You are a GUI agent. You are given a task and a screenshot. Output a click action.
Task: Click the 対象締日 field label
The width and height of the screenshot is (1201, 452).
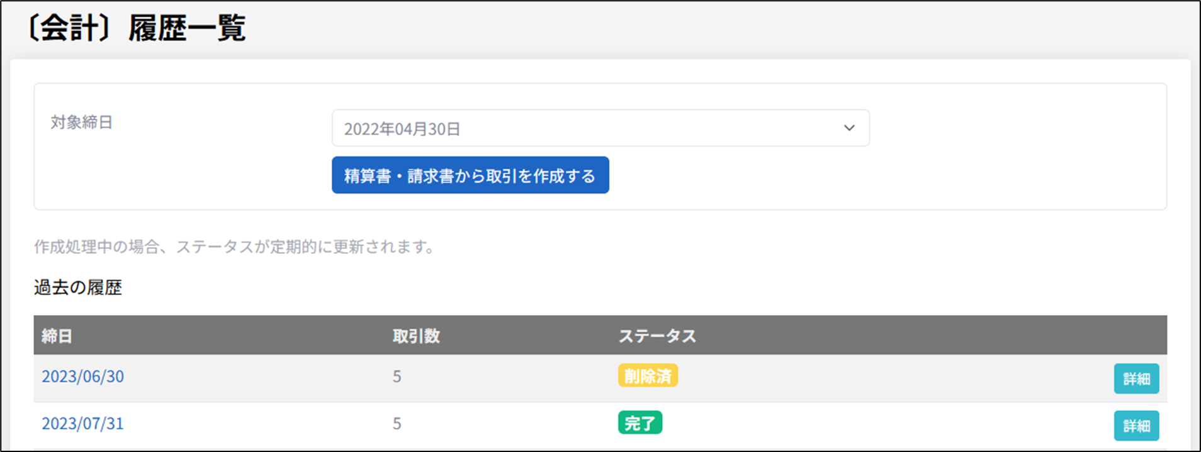tap(81, 122)
